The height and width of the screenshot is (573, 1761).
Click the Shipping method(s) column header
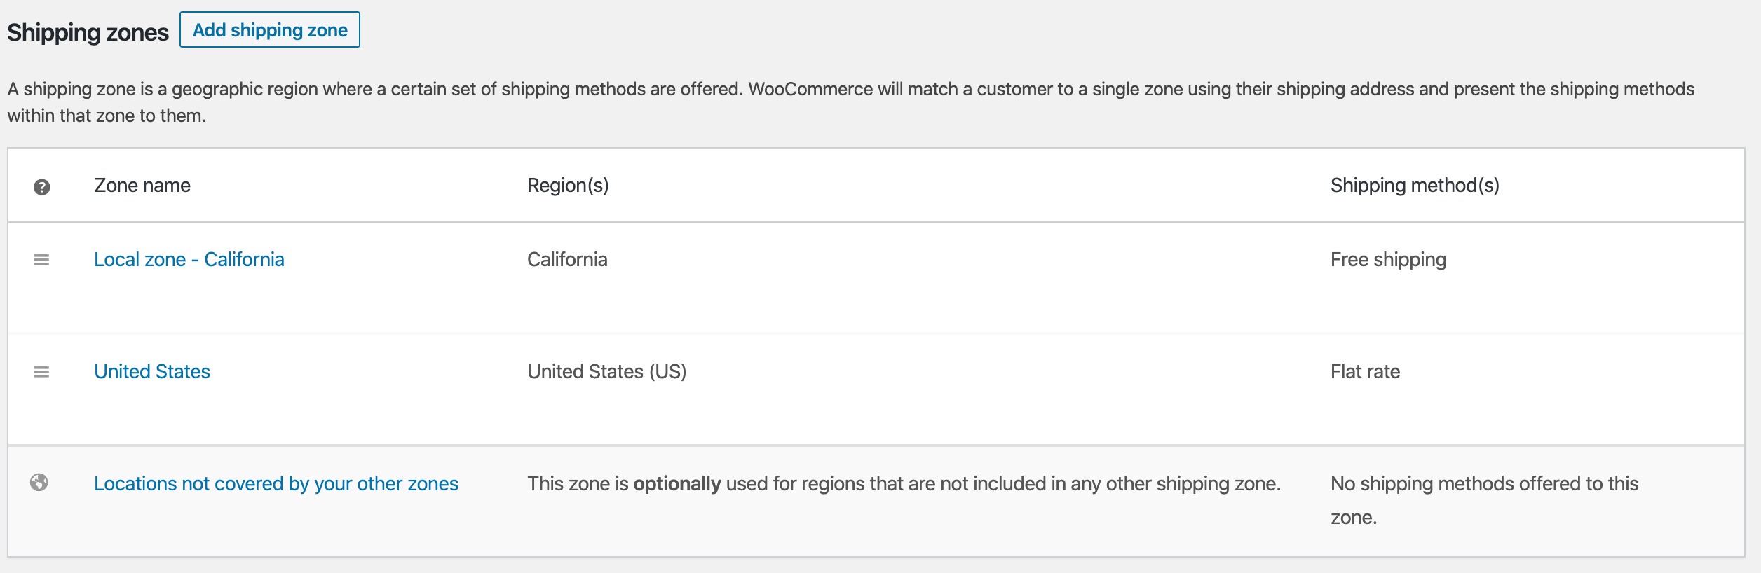coord(1415,186)
